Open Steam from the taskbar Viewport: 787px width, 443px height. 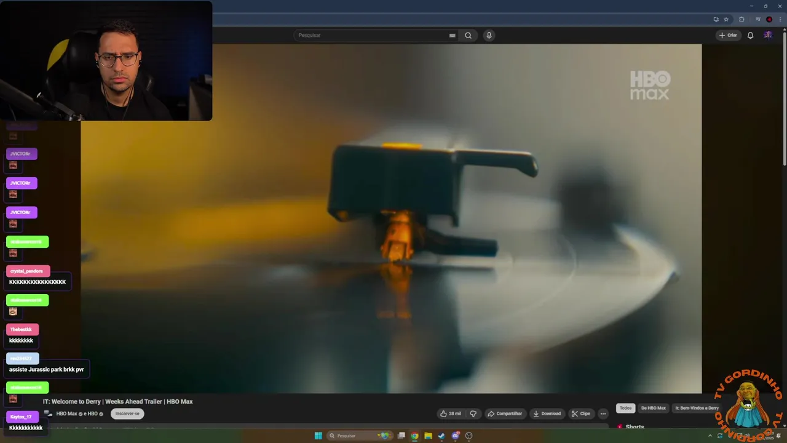441,436
